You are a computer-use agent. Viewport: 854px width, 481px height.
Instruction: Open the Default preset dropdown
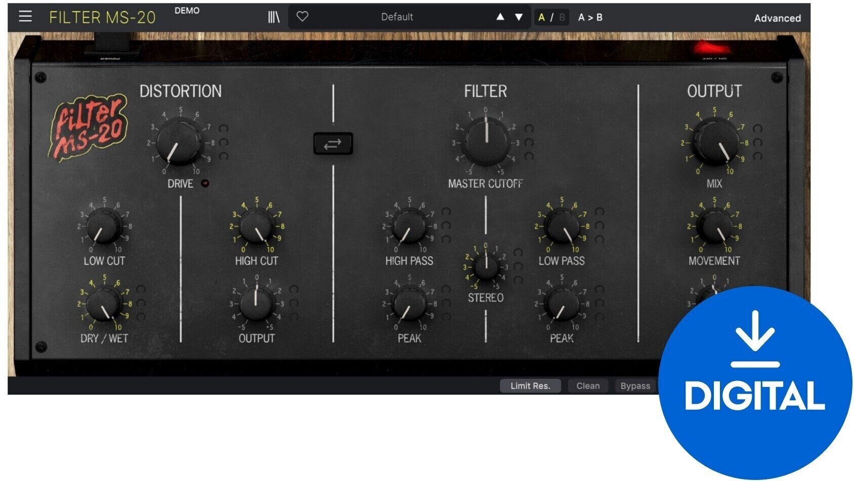pyautogui.click(x=397, y=16)
